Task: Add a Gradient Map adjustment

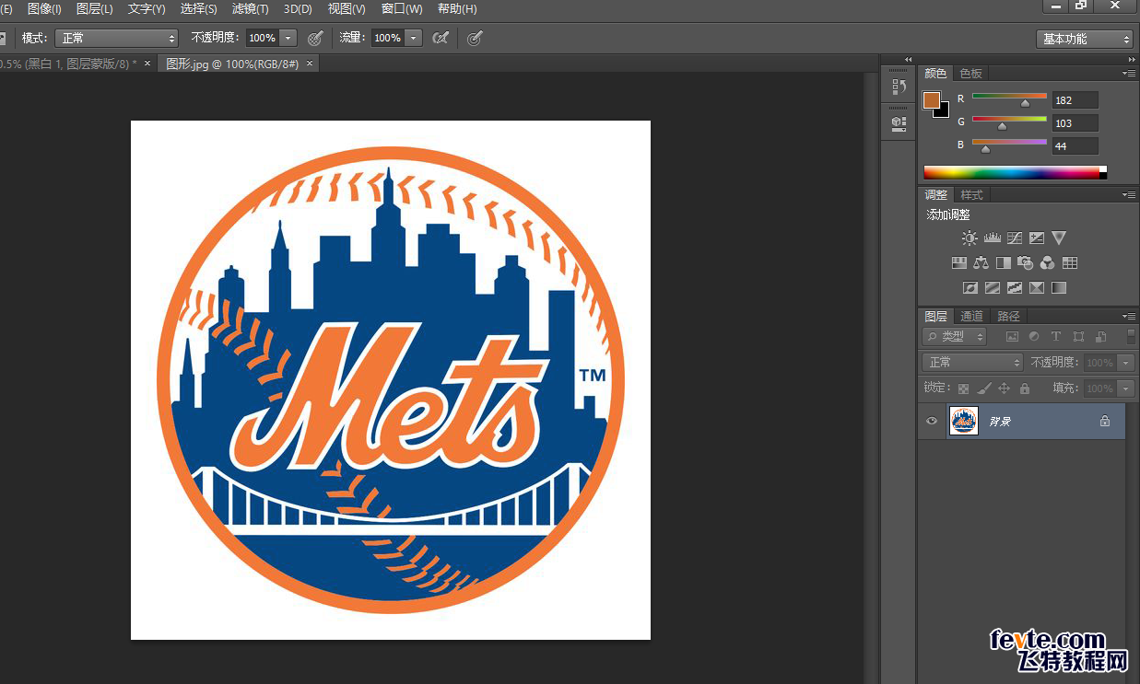Action: point(1059,287)
